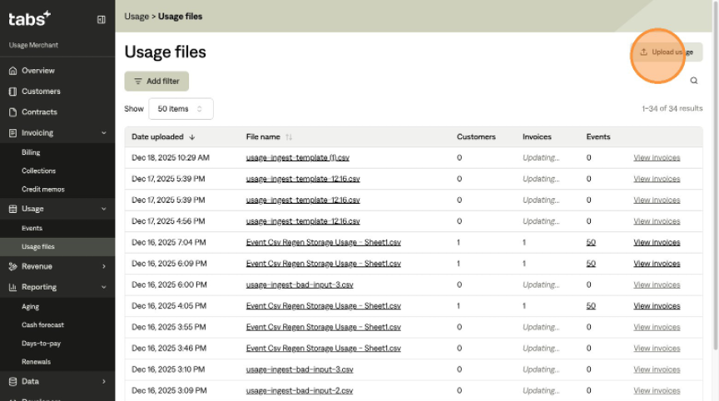The width and height of the screenshot is (719, 401).
Task: Expand the Revenue section chevron
Action: point(103,267)
